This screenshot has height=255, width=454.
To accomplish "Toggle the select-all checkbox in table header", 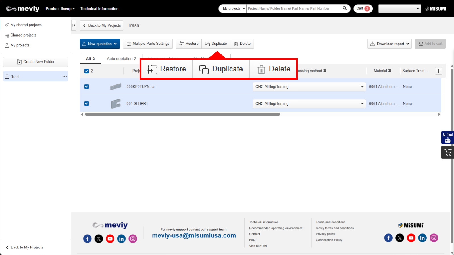I will coord(87,71).
